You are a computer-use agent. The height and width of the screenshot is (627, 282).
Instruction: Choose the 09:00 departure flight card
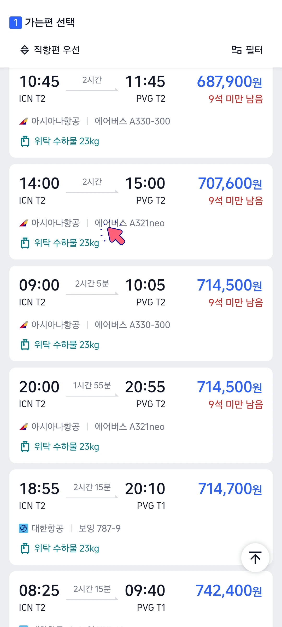click(141, 313)
